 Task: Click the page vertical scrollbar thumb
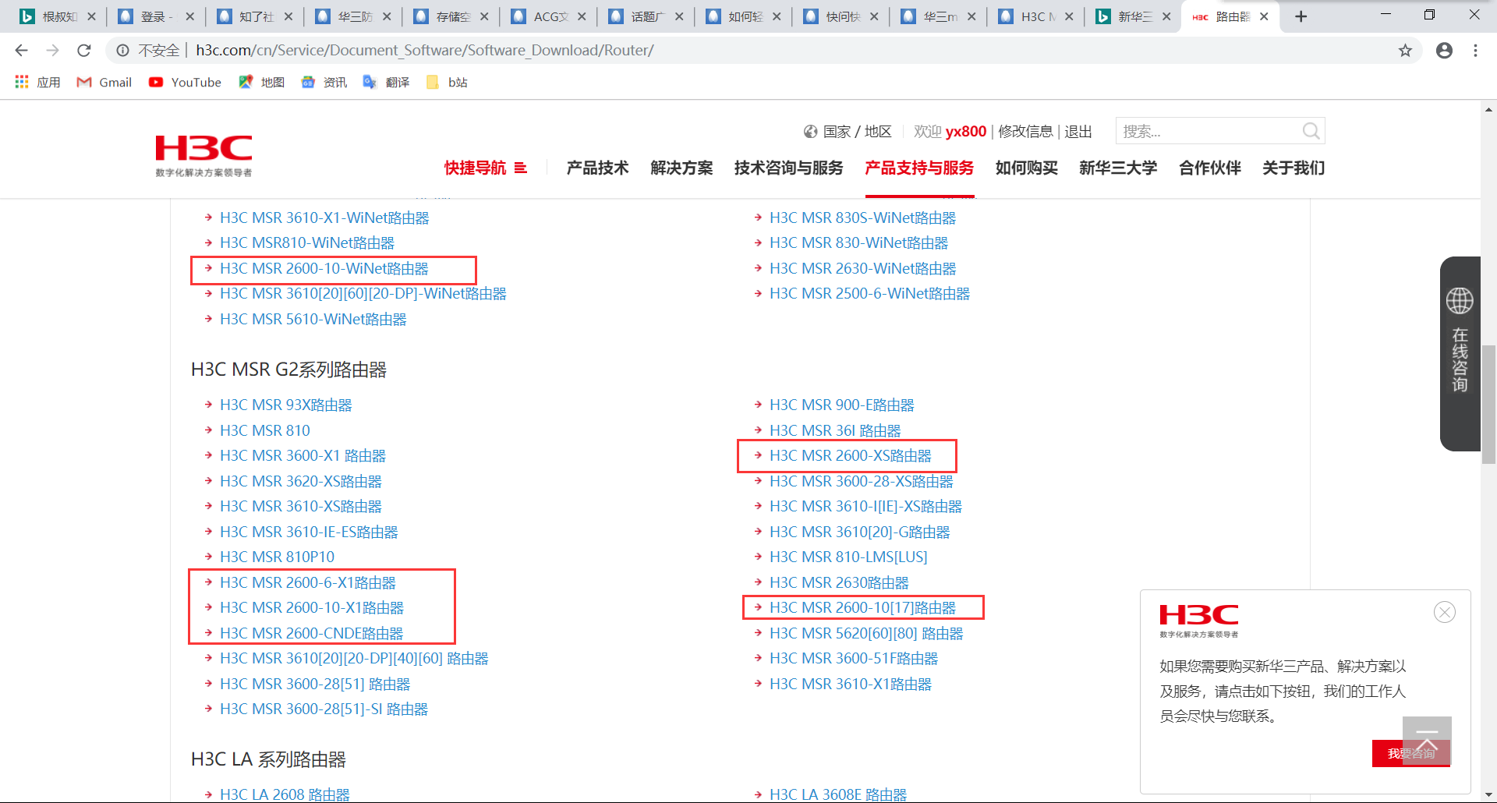(1489, 404)
